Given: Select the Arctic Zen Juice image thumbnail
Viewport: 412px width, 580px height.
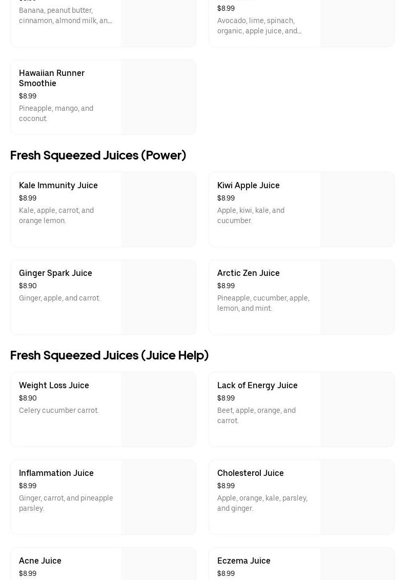Looking at the screenshot, I should 357,297.
